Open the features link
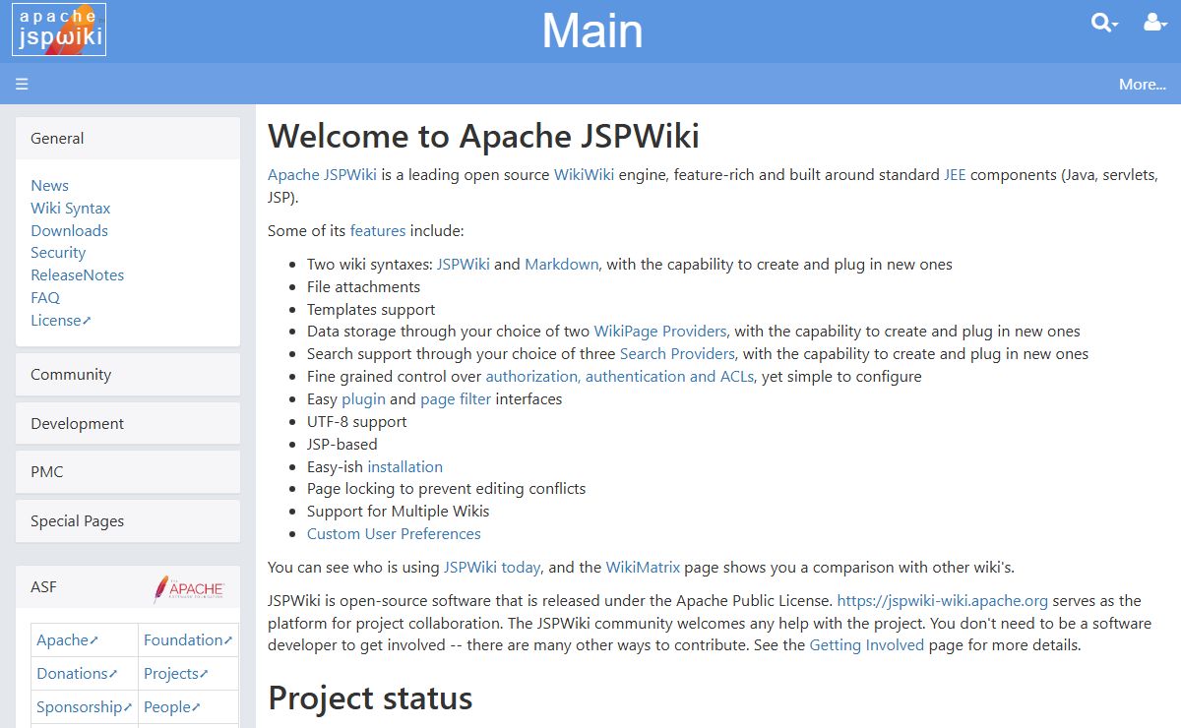1181x728 pixels. pyautogui.click(x=378, y=231)
